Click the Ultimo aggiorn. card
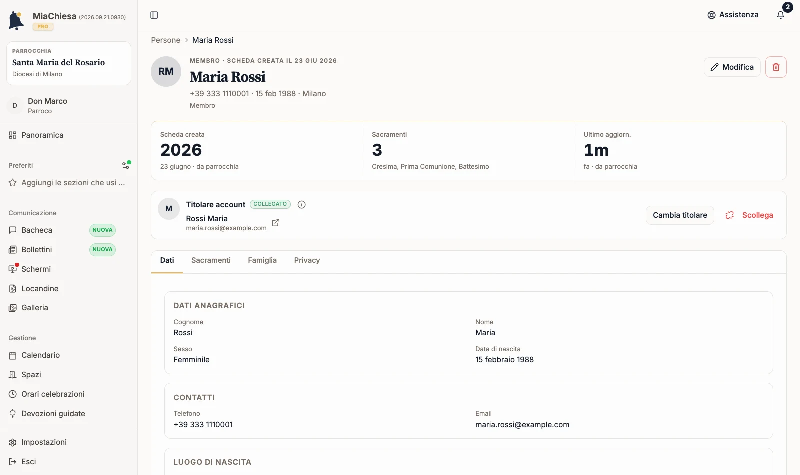The image size is (800, 475). pos(680,150)
